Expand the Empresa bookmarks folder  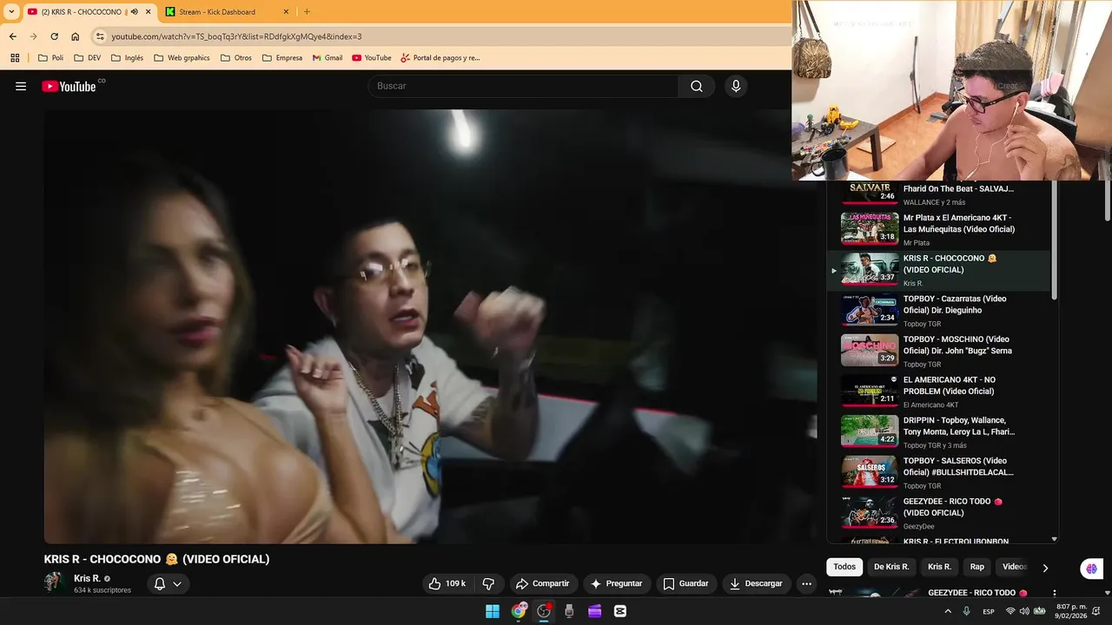click(281, 58)
